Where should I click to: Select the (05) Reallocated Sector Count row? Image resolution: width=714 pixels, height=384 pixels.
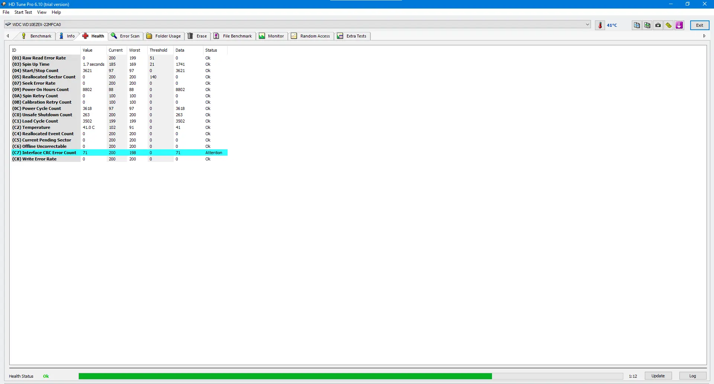tap(119, 77)
